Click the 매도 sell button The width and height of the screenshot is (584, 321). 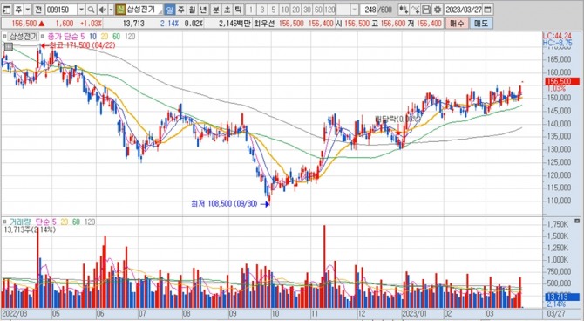pyautogui.click(x=481, y=23)
